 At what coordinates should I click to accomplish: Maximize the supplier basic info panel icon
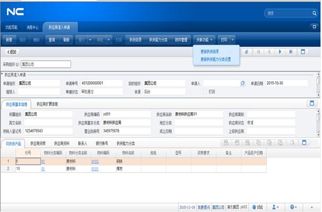[312, 103]
